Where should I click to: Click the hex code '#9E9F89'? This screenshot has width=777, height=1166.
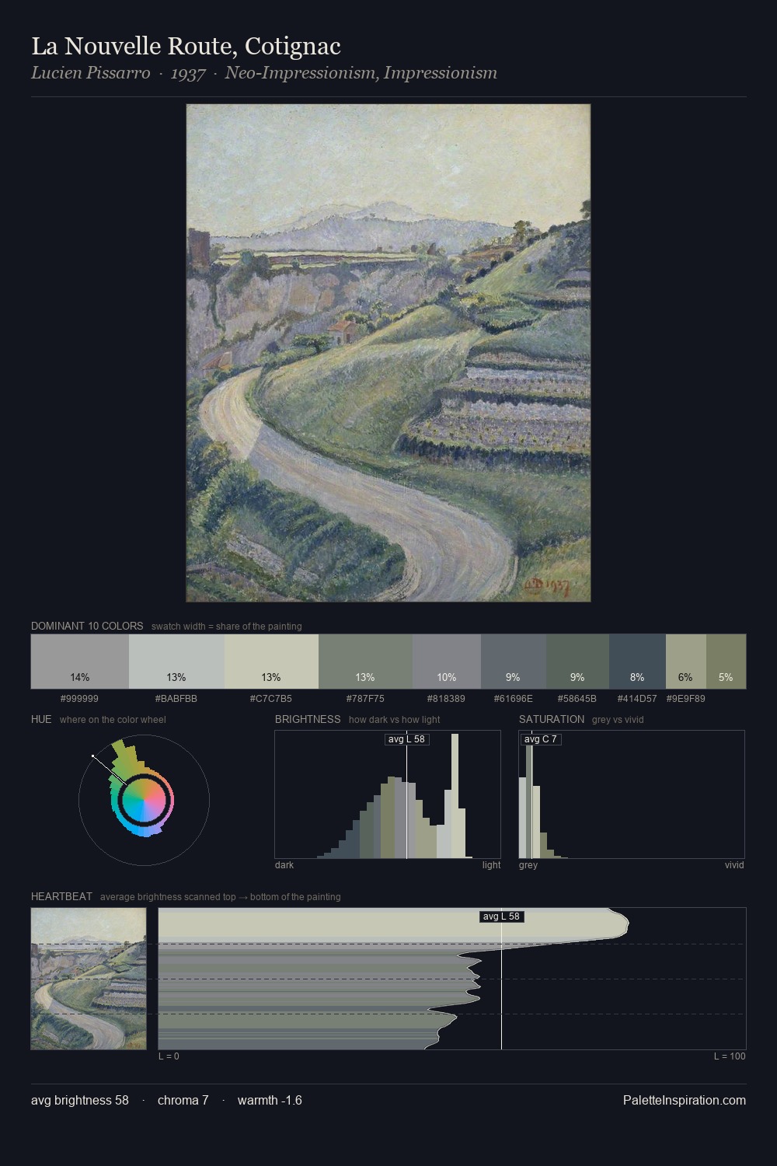tap(686, 699)
